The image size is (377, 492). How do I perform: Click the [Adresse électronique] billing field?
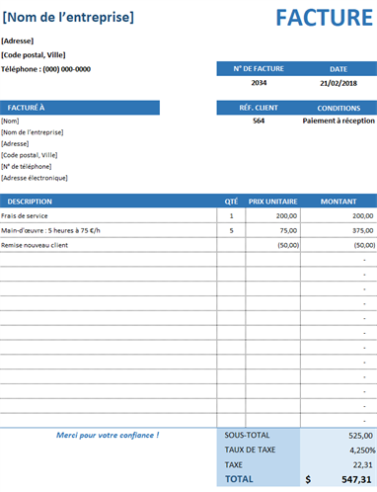click(35, 178)
